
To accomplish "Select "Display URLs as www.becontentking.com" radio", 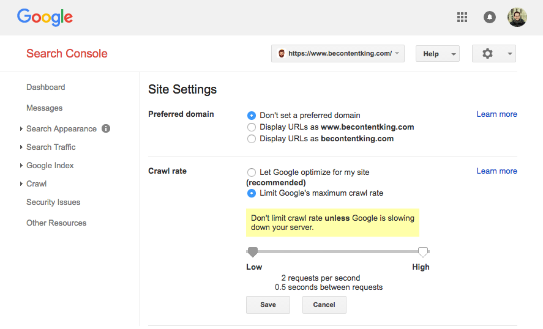I will pos(252,127).
